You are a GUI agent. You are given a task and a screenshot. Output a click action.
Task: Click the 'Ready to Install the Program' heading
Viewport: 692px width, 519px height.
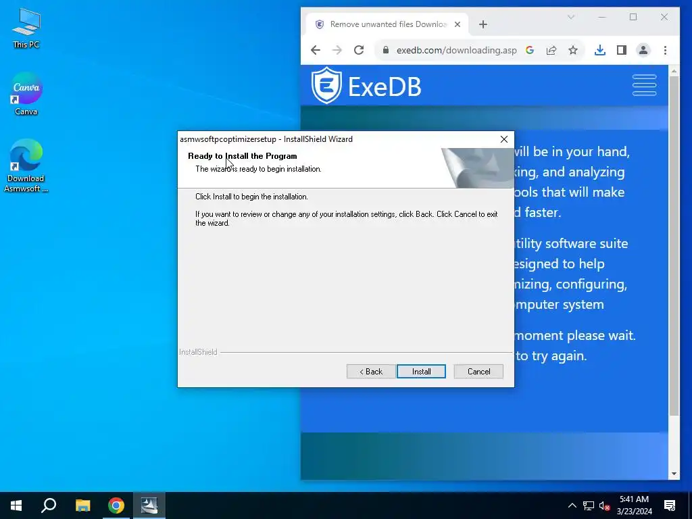click(x=243, y=156)
